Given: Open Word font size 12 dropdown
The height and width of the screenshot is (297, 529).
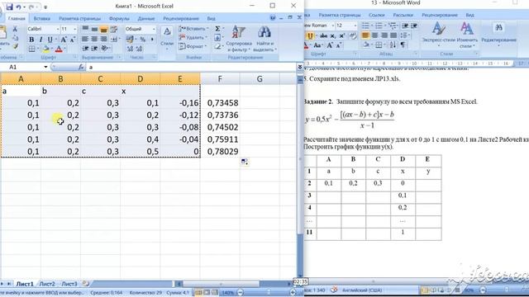Looking at the screenshot, I should tap(355, 26).
